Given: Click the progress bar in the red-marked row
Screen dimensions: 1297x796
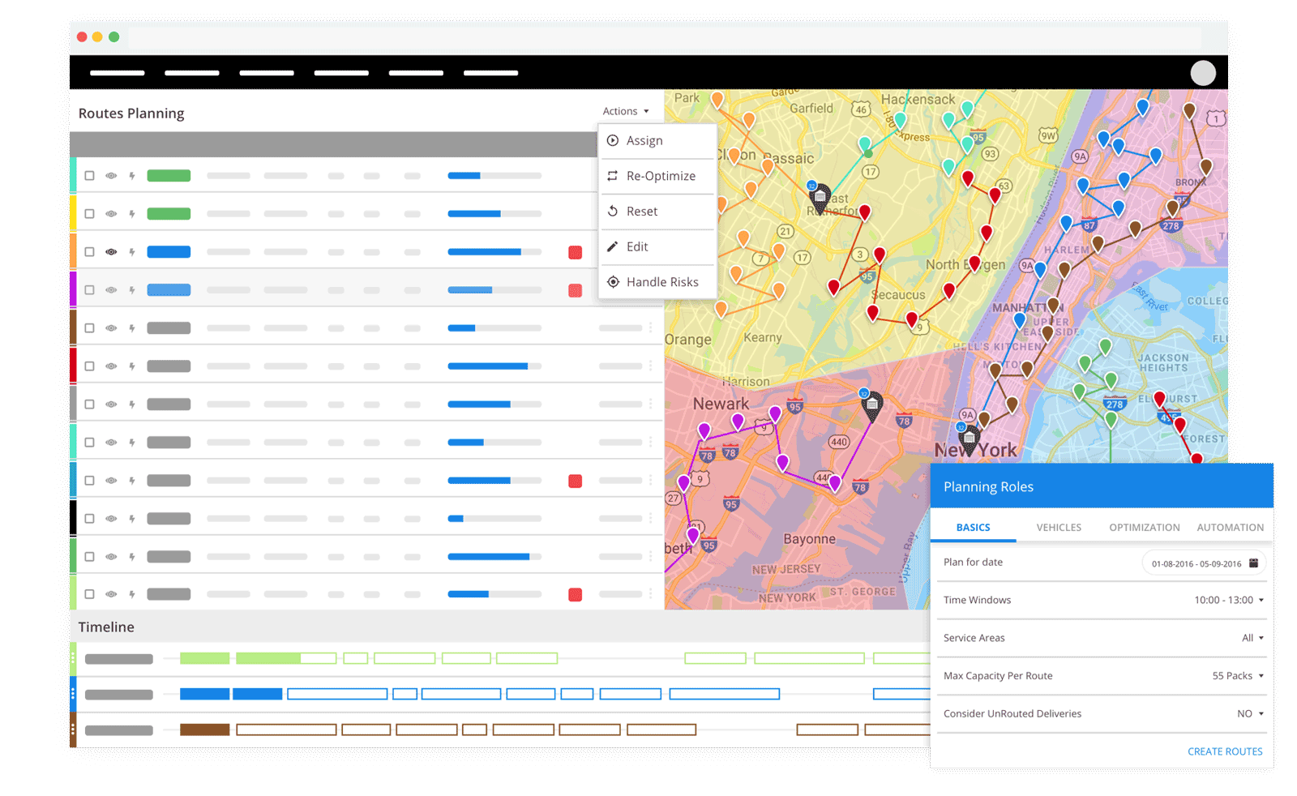Looking at the screenshot, I should (494, 366).
